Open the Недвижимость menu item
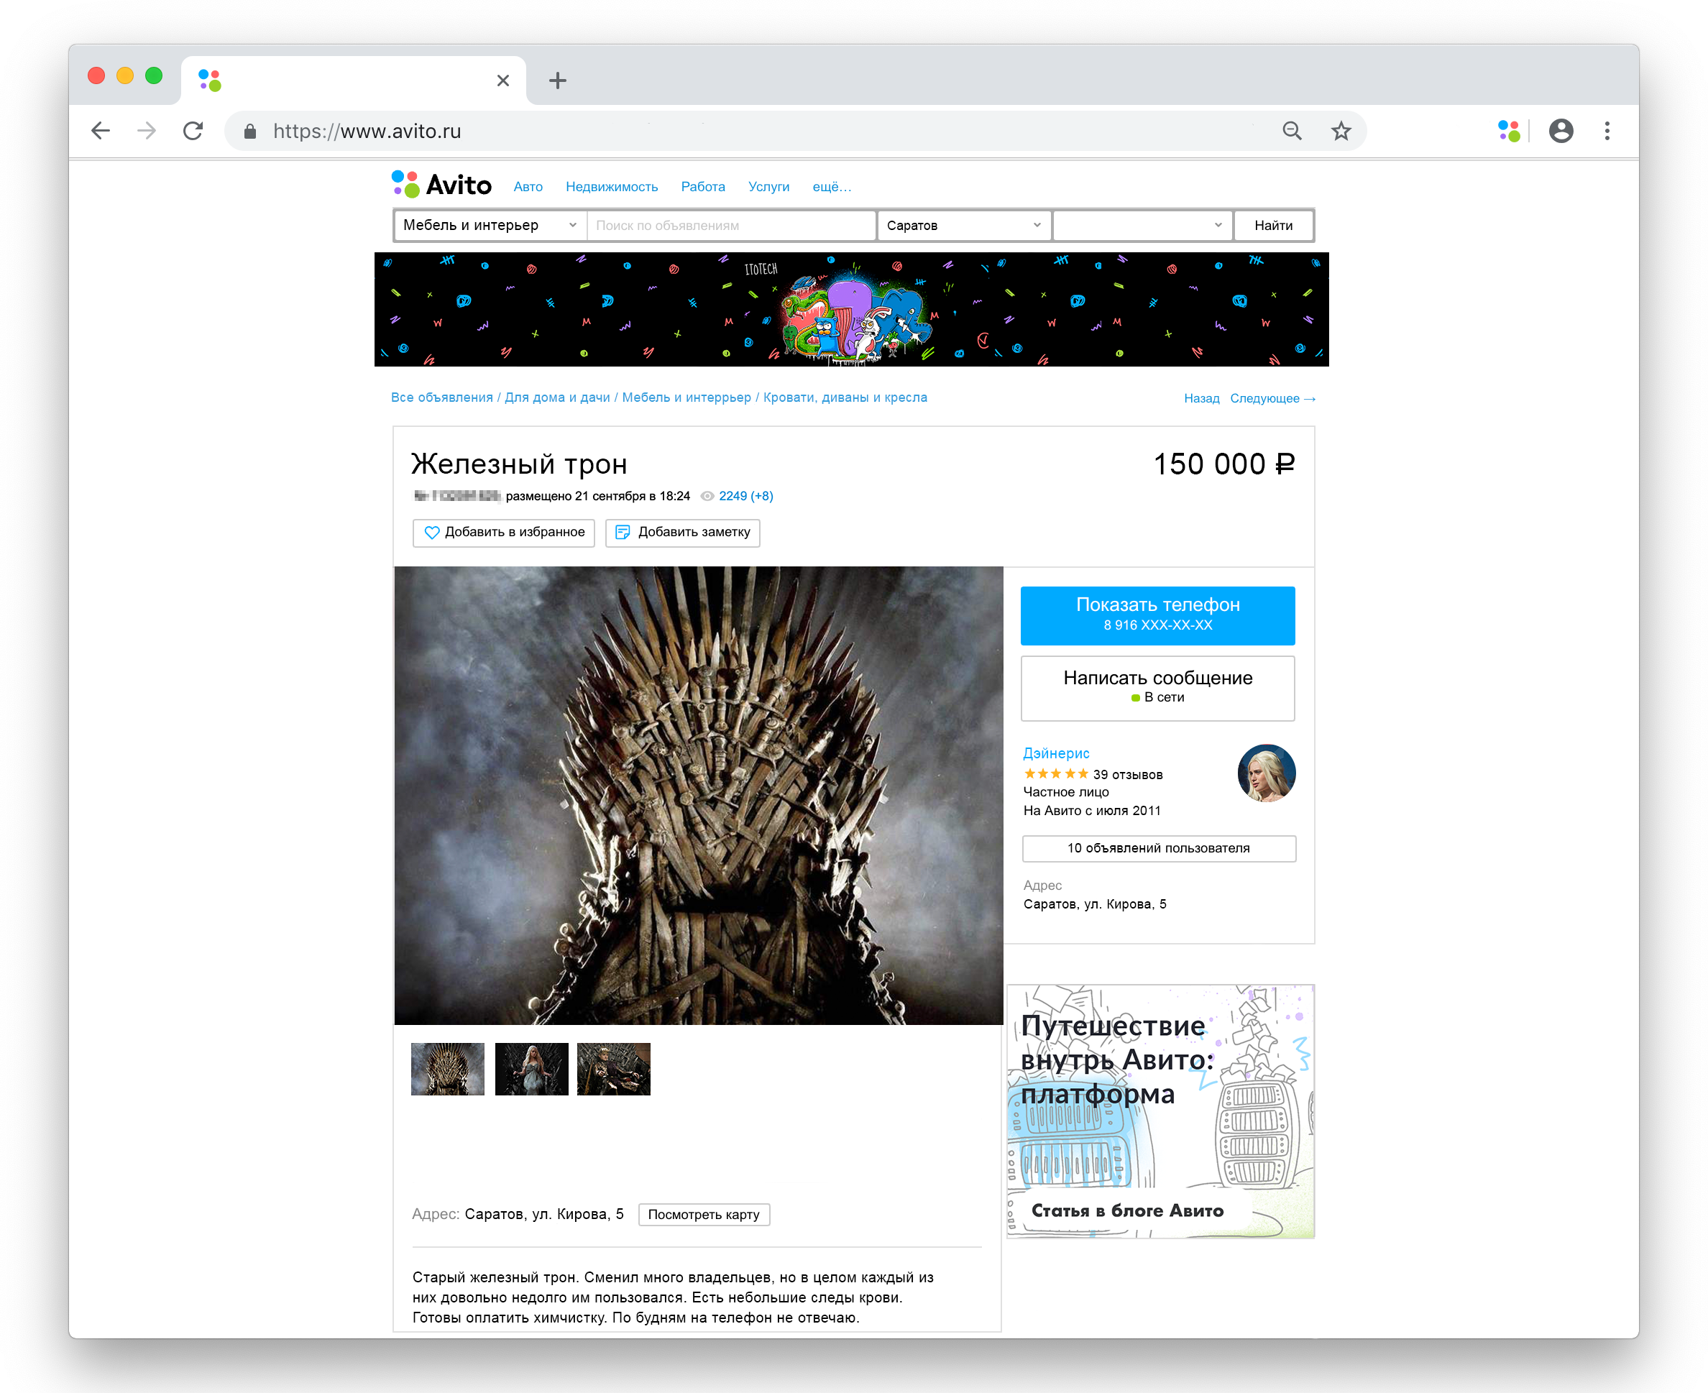This screenshot has height=1393, width=1708. click(612, 187)
